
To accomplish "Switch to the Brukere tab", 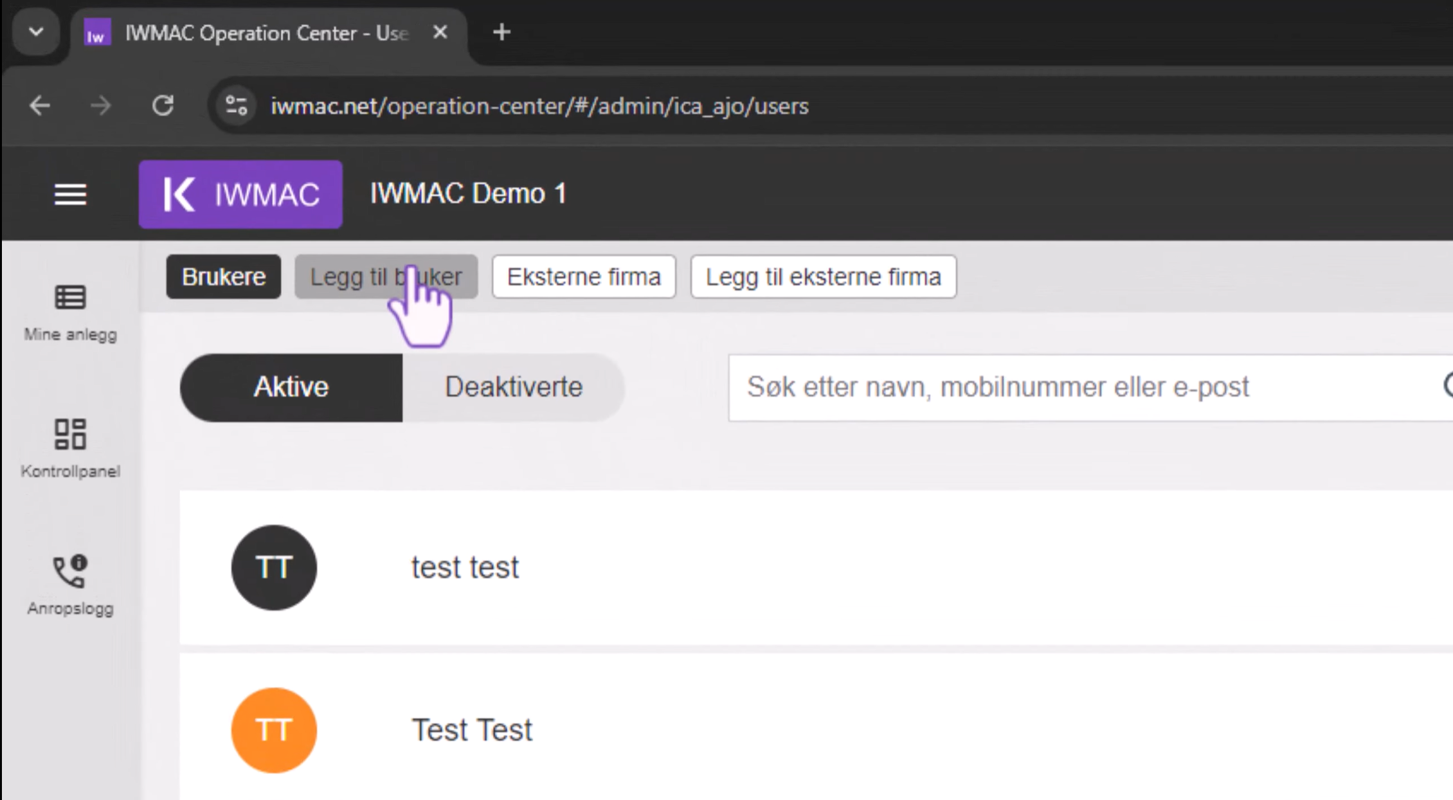I will coord(224,277).
